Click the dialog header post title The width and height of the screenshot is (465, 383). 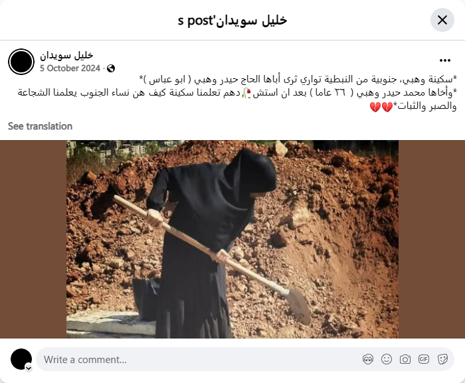pos(232,21)
